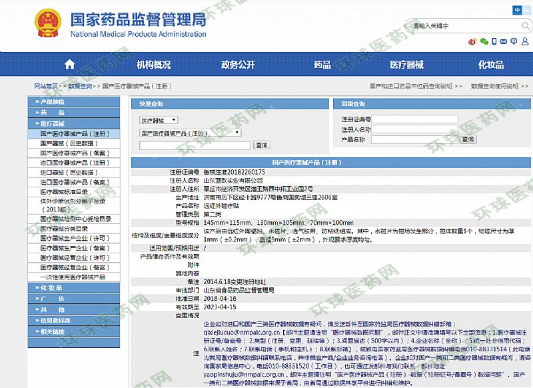Open 数据查询使用说明 link
The height and width of the screenshot is (388, 533).
(x=494, y=86)
